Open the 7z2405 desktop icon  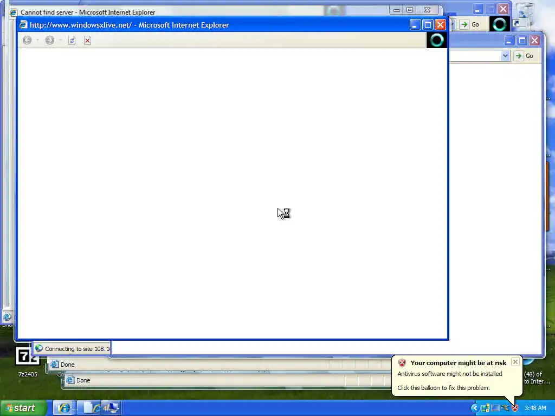click(x=28, y=361)
